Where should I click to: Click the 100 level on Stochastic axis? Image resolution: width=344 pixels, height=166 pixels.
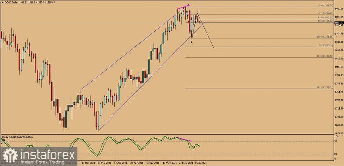[337, 136]
